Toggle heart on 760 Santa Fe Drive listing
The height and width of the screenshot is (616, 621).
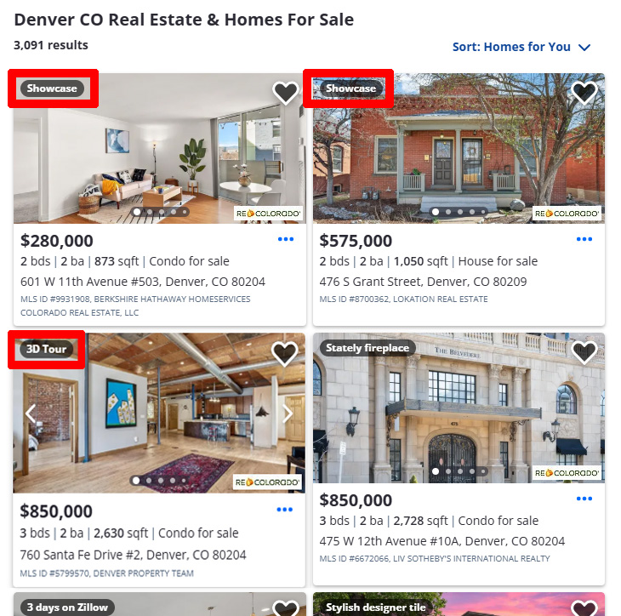pos(284,353)
